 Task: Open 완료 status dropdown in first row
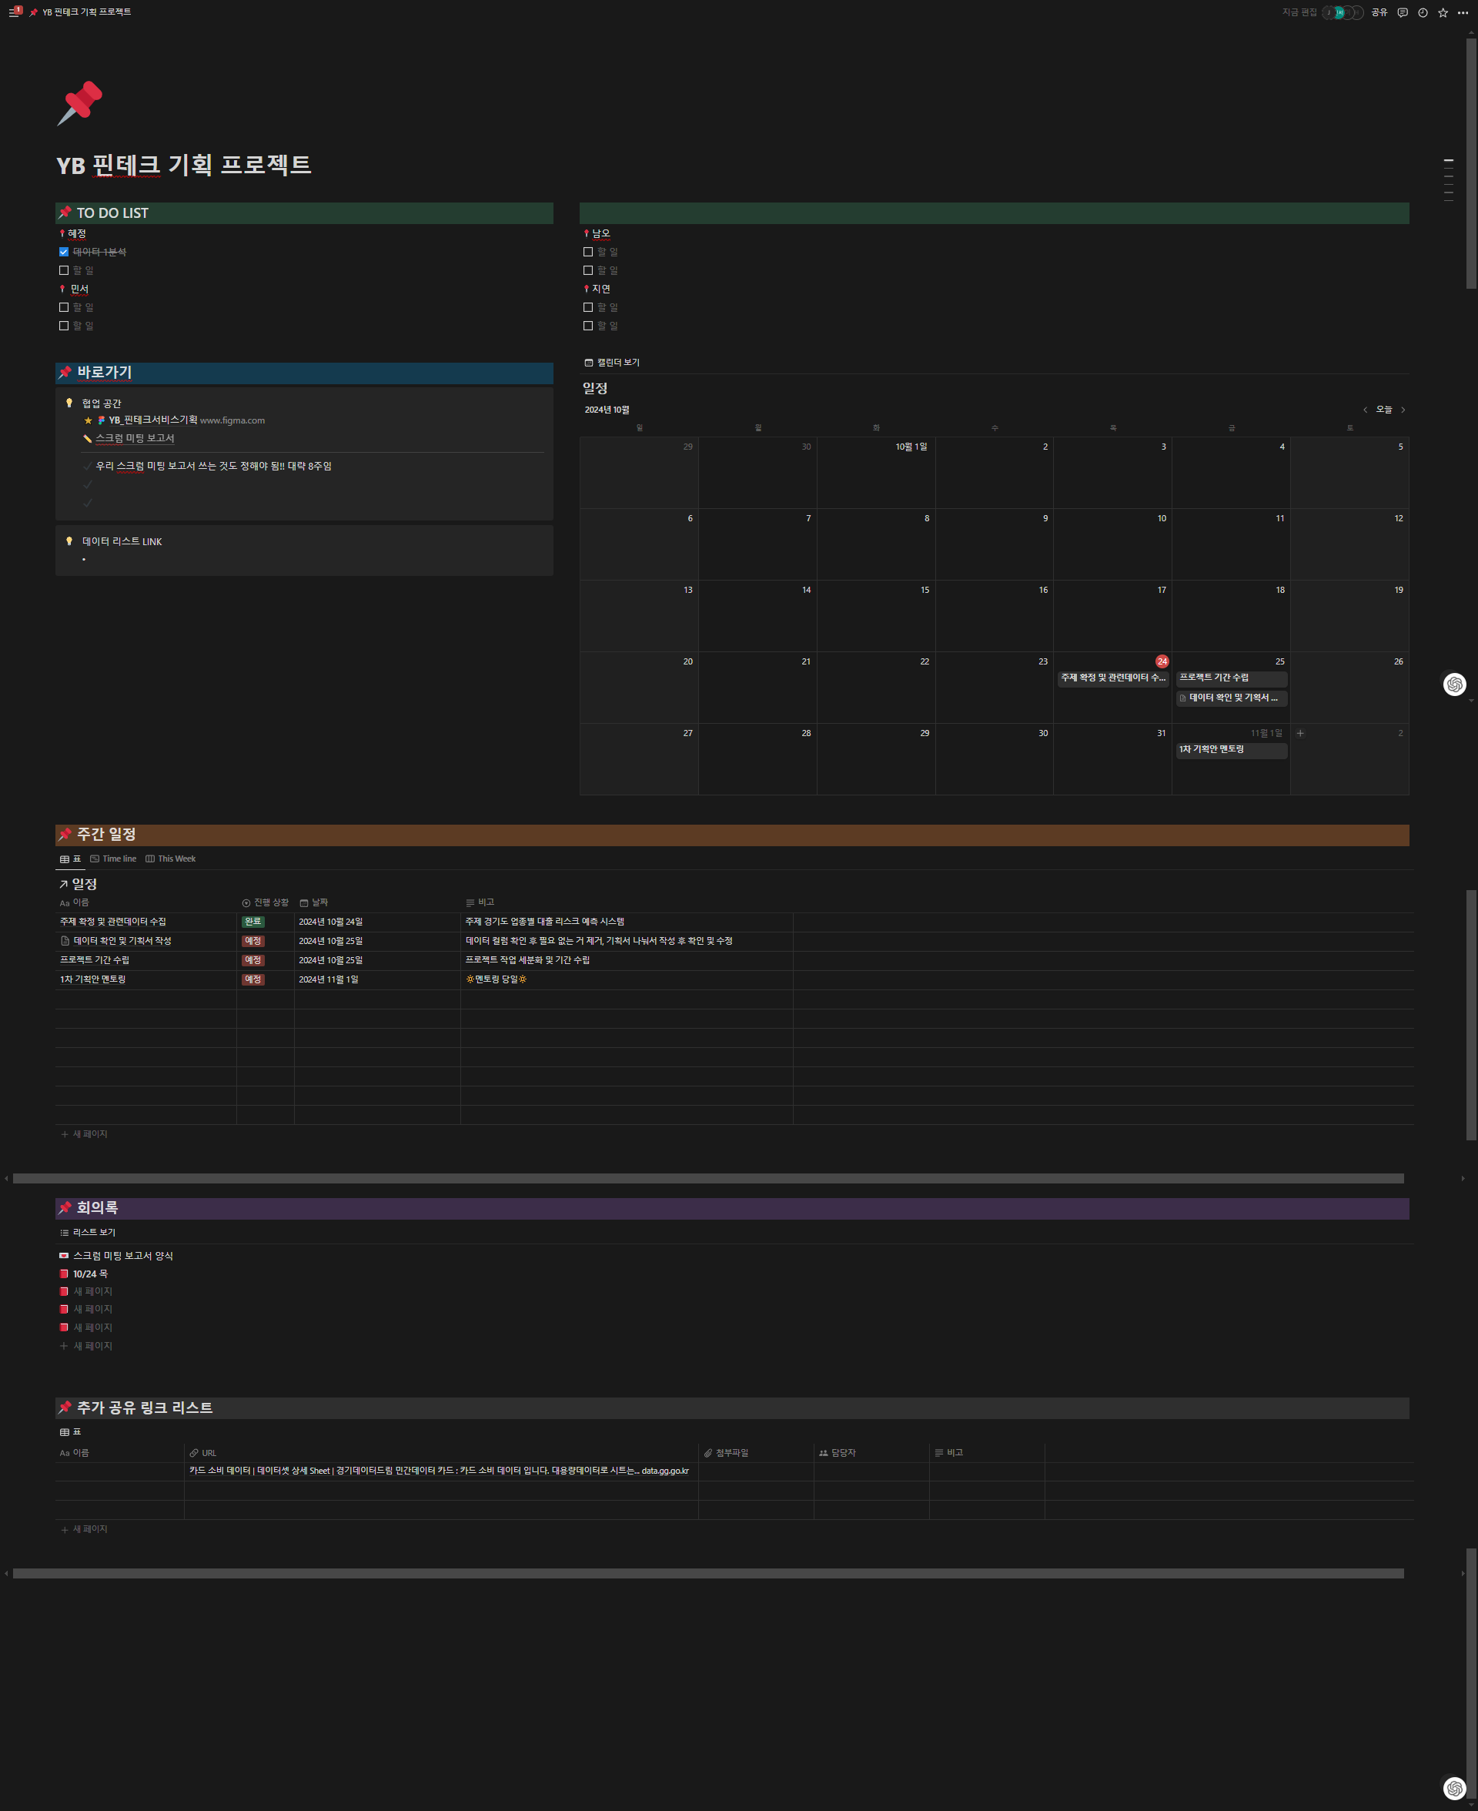coord(252,922)
